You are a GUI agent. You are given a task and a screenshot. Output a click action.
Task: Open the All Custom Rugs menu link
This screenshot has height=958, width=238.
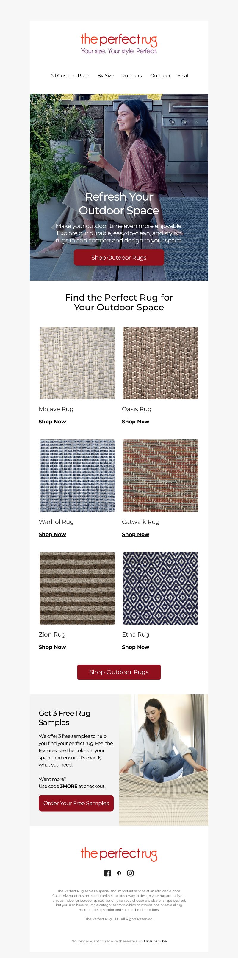[x=70, y=75]
